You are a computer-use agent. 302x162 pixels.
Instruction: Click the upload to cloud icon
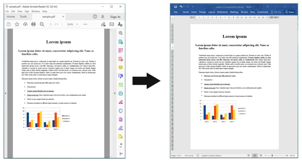point(25,24)
